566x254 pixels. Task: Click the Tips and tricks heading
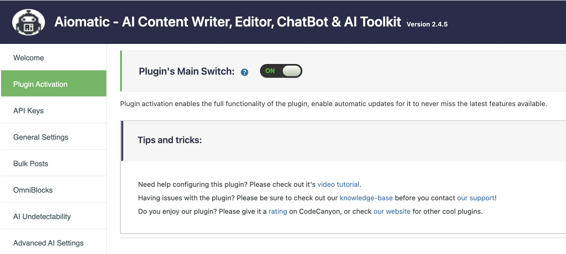(x=170, y=140)
